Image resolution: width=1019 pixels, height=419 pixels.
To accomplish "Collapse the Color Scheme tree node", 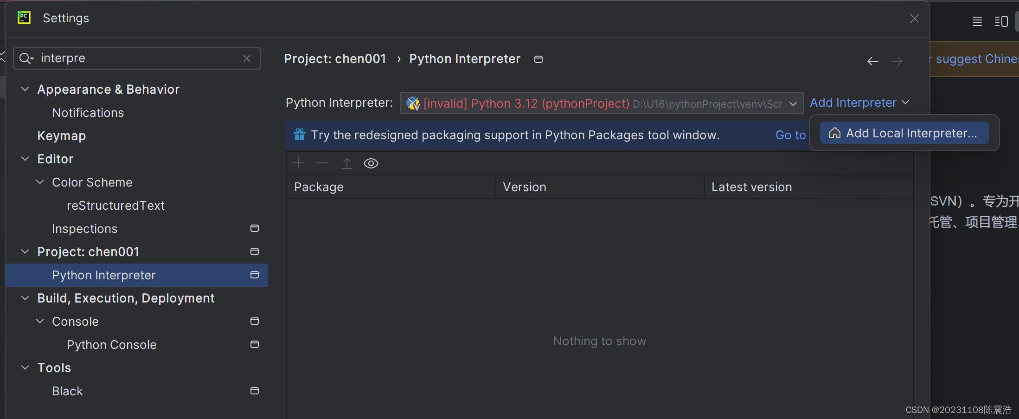I will click(40, 182).
